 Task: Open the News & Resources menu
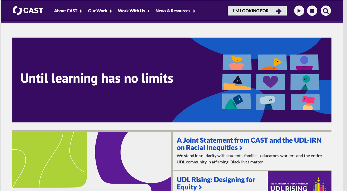[x=173, y=11]
